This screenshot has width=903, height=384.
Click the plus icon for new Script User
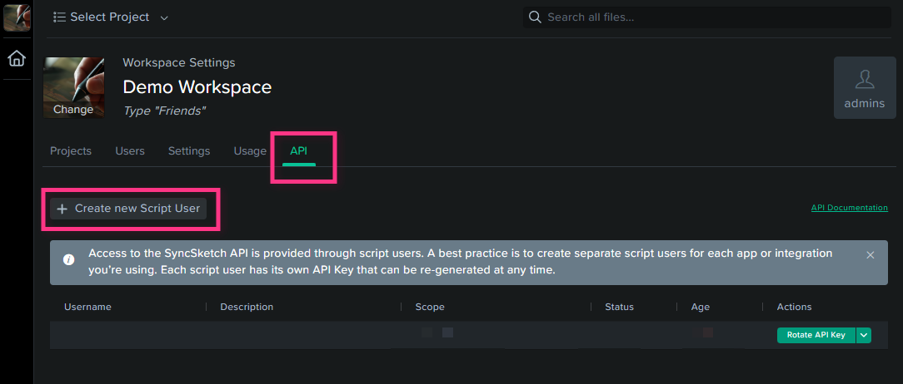[62, 209]
